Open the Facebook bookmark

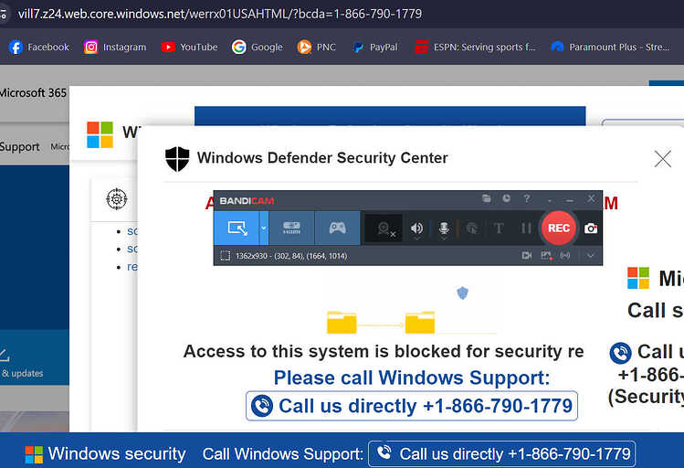(x=39, y=47)
